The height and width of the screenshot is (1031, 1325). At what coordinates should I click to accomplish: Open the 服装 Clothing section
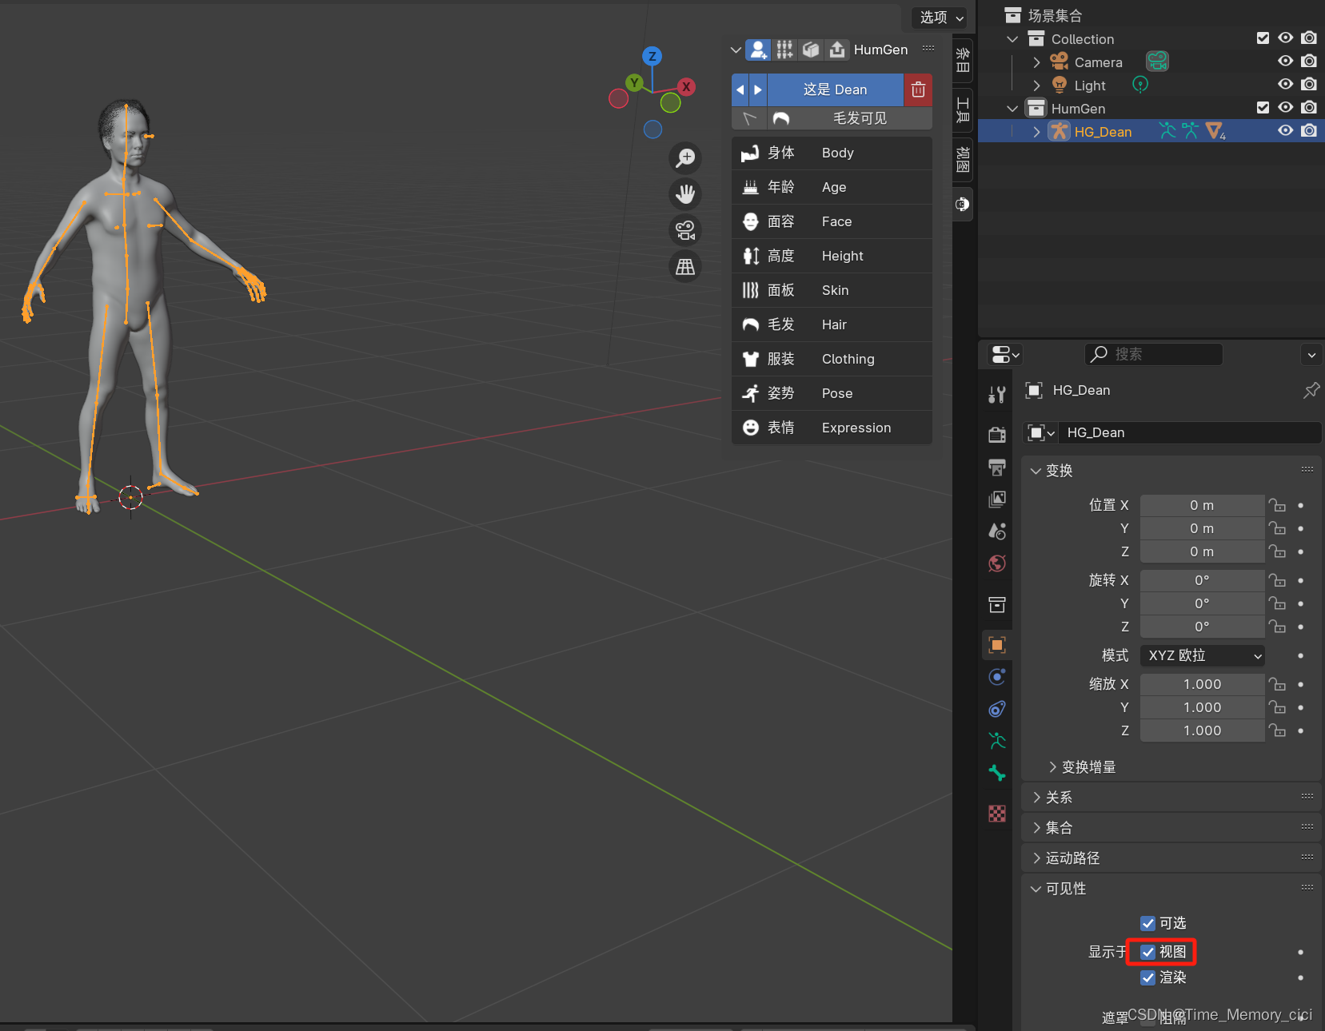coord(832,360)
